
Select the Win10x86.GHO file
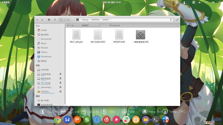tap(98, 36)
